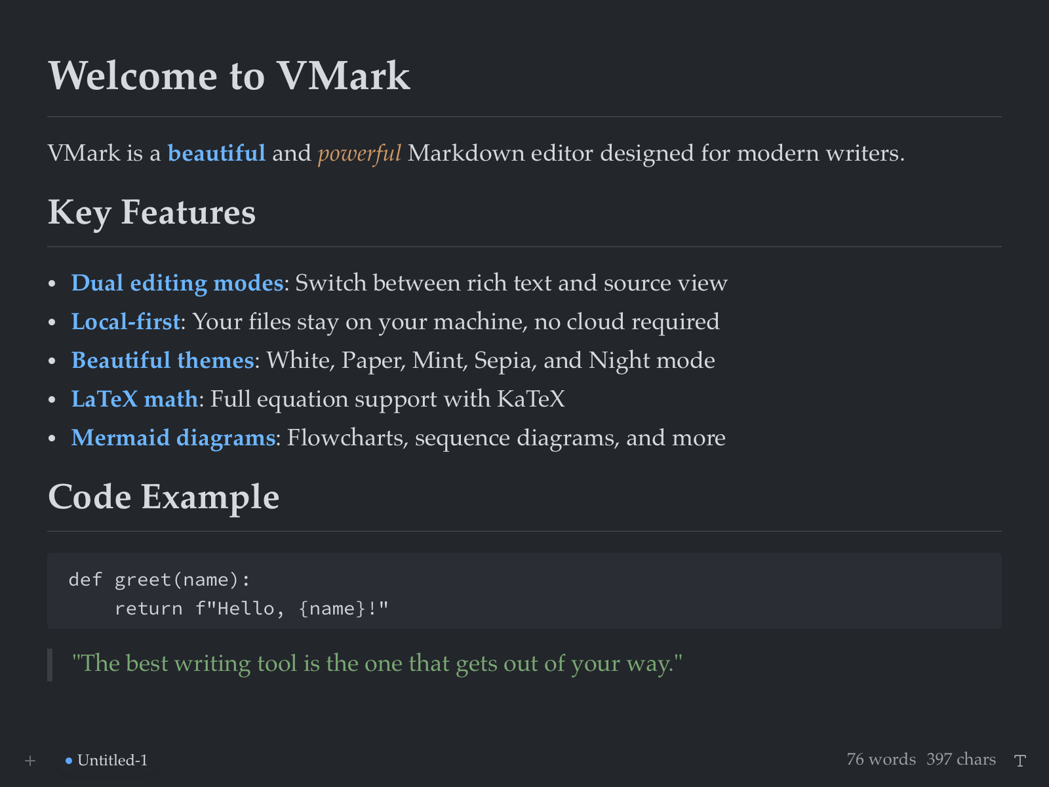Select the bold word beautiful in the intro
Viewport: 1049px width, 787px height.
click(216, 153)
